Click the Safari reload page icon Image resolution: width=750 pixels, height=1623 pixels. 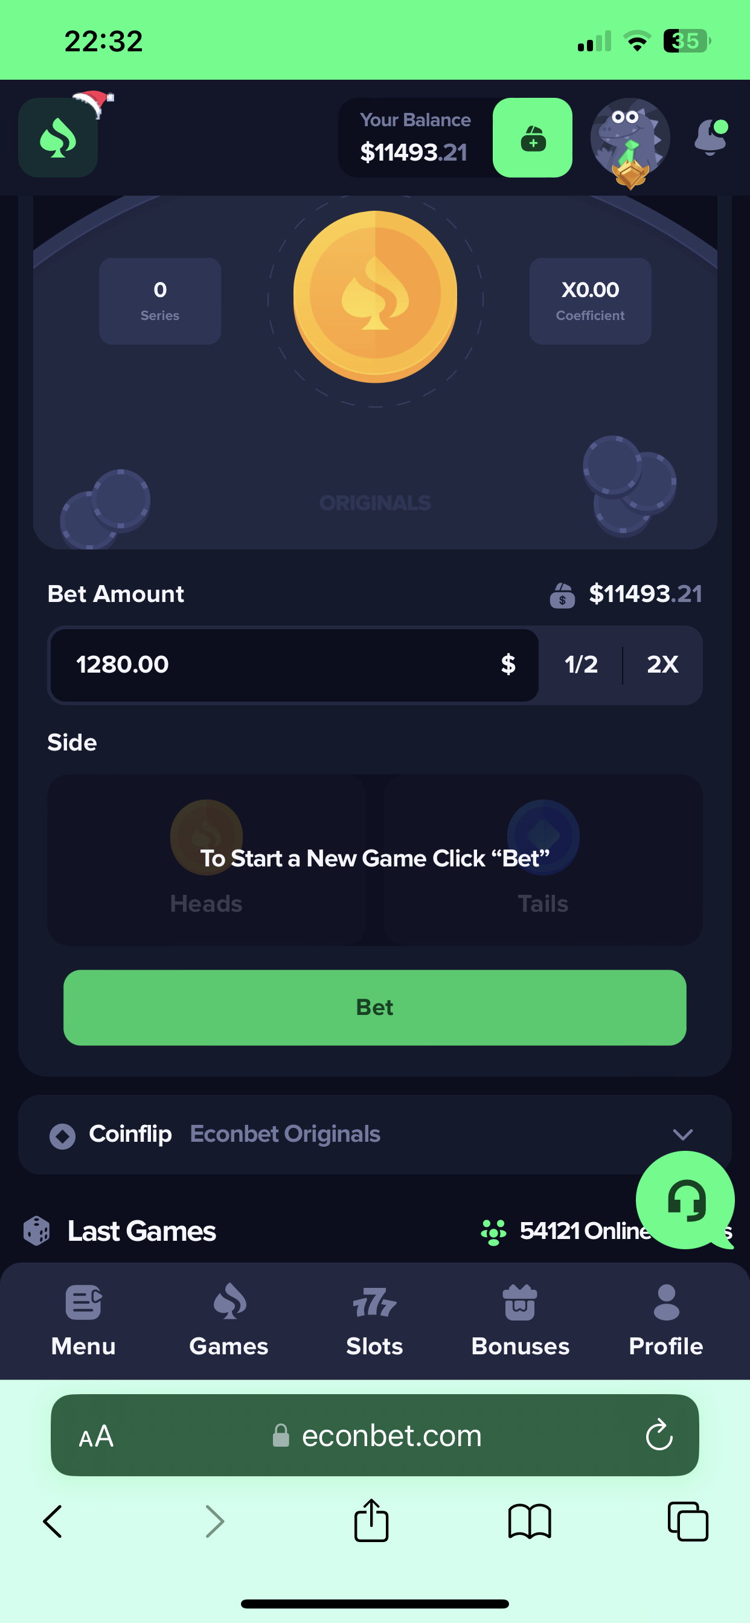click(x=659, y=1435)
